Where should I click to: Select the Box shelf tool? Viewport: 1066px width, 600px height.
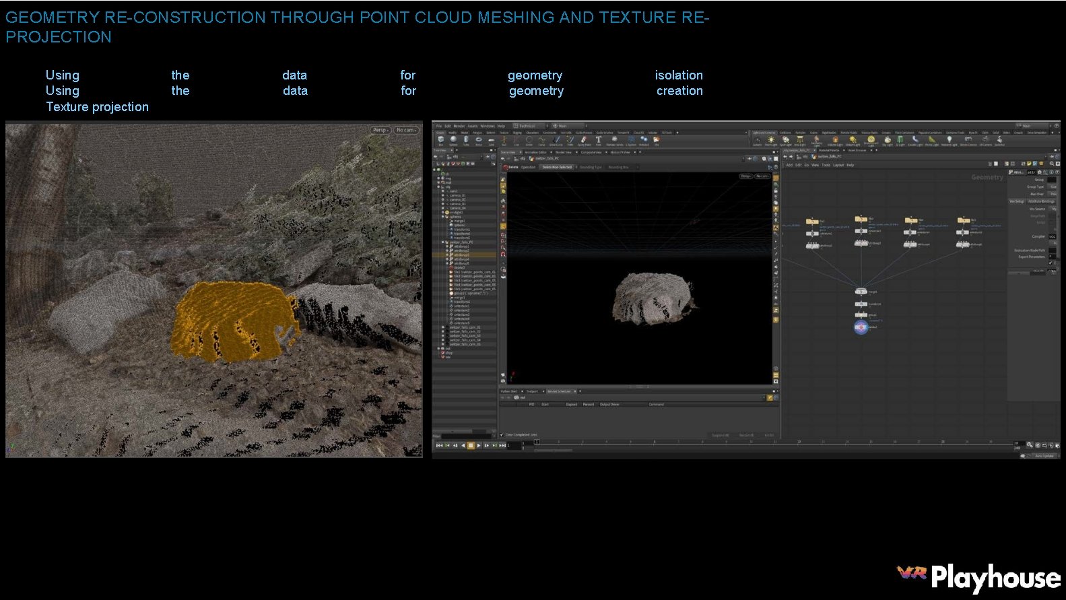point(441,140)
